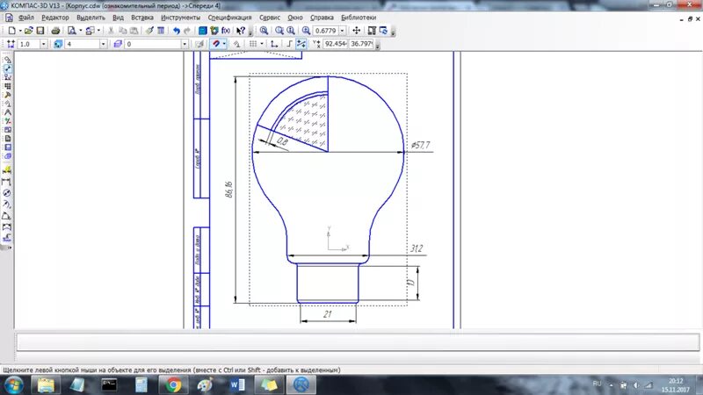
Task: Expand the snap settings arrow beside magnet
Action: 224,44
